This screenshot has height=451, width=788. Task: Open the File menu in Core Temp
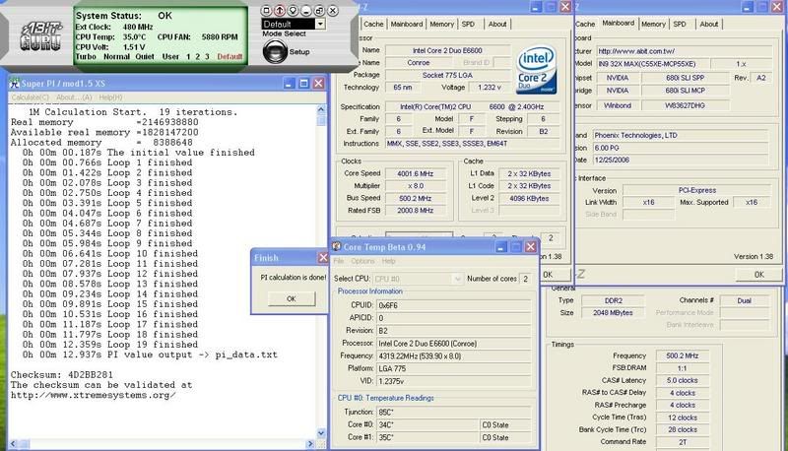339,261
